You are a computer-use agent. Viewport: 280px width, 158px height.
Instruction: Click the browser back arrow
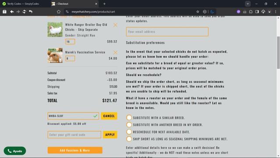[12, 11]
